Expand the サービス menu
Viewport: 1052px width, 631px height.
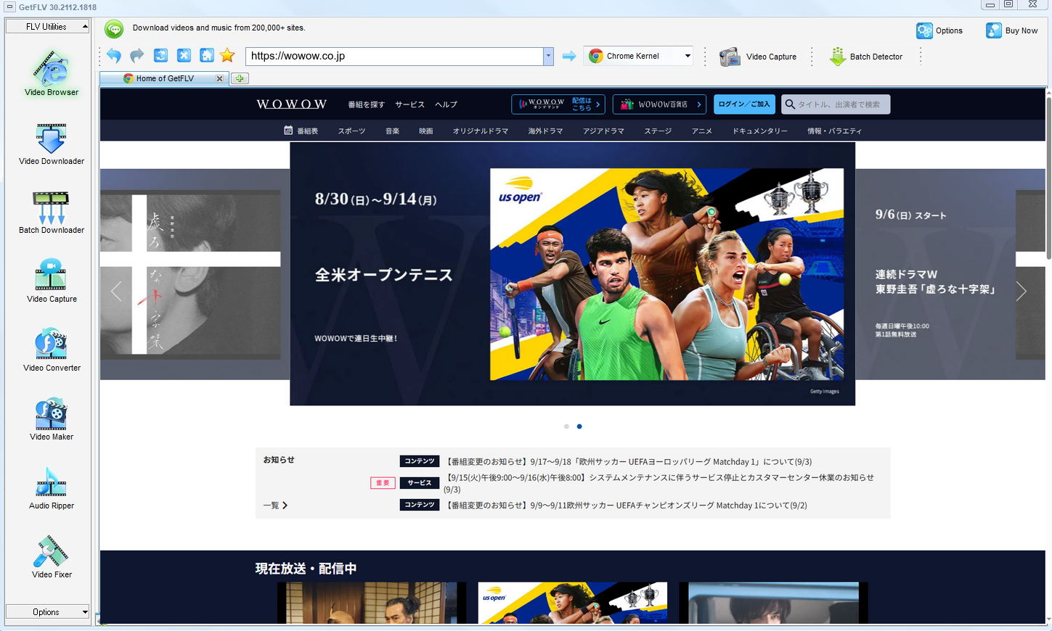pyautogui.click(x=409, y=104)
